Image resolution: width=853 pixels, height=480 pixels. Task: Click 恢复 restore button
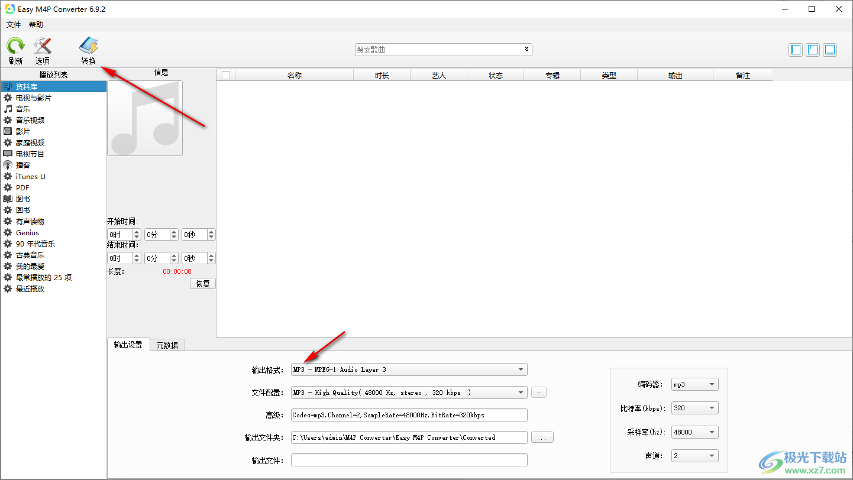[203, 284]
